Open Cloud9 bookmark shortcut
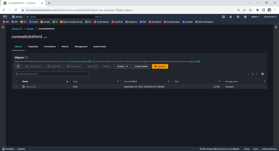 click(33, 22)
